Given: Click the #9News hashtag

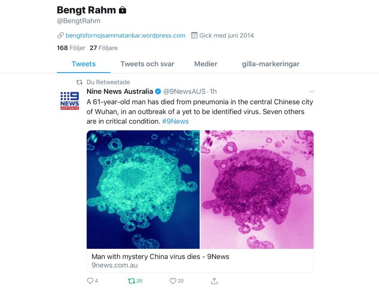Looking at the screenshot, I should point(175,121).
